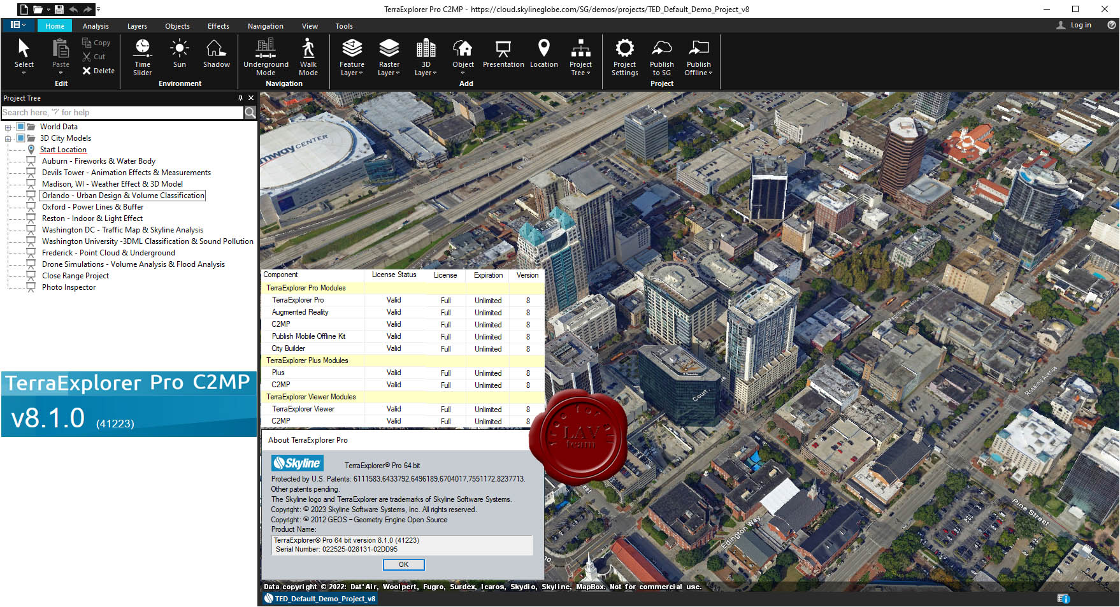Expand the 3D City Models group
Screen dimensions: 1120x607
pyautogui.click(x=8, y=138)
